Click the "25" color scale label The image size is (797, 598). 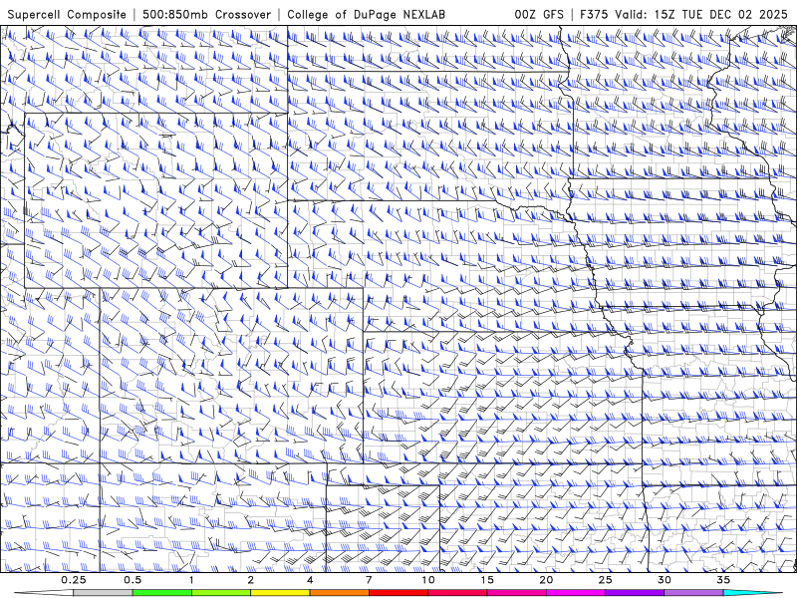(605, 580)
